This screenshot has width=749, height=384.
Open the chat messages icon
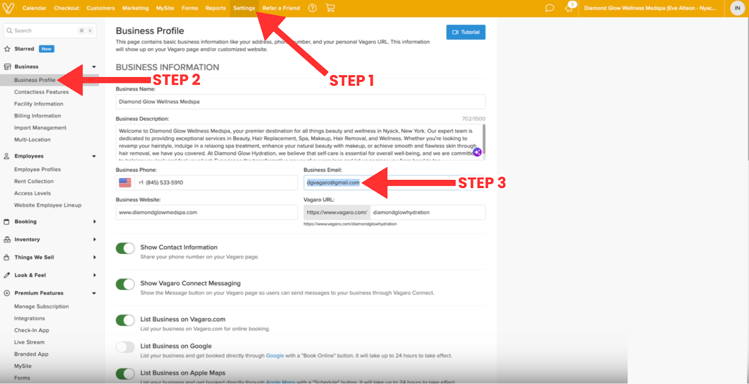tap(550, 8)
